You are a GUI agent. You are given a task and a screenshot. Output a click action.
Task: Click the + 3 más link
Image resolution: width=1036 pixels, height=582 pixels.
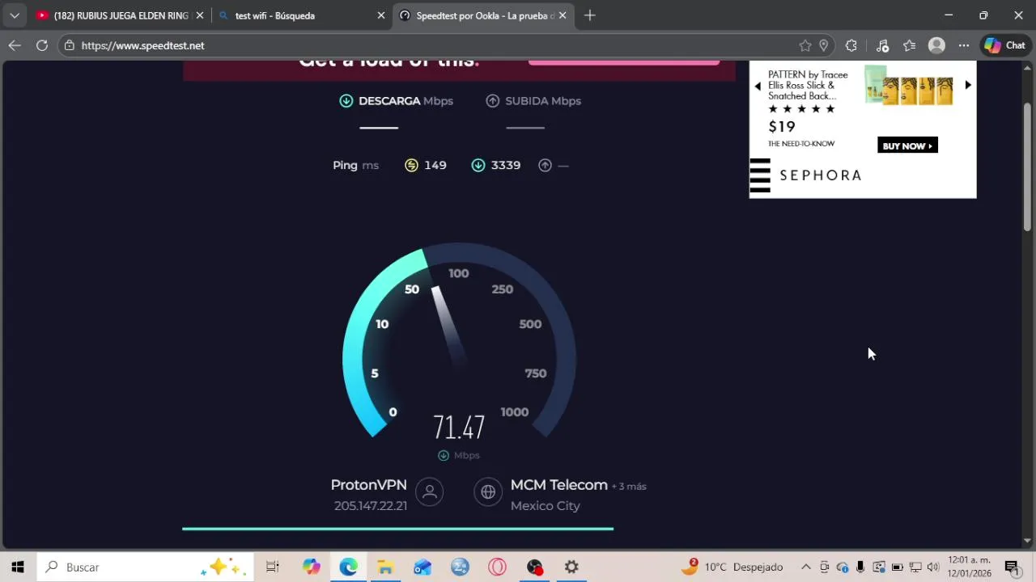click(629, 487)
